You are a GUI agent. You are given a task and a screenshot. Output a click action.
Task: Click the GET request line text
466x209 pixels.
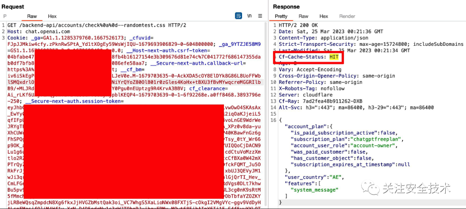[x=97, y=25]
